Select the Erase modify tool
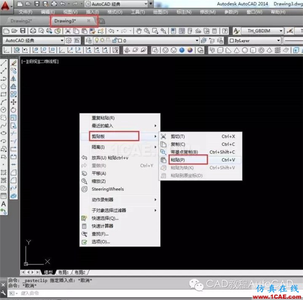 (13, 63)
